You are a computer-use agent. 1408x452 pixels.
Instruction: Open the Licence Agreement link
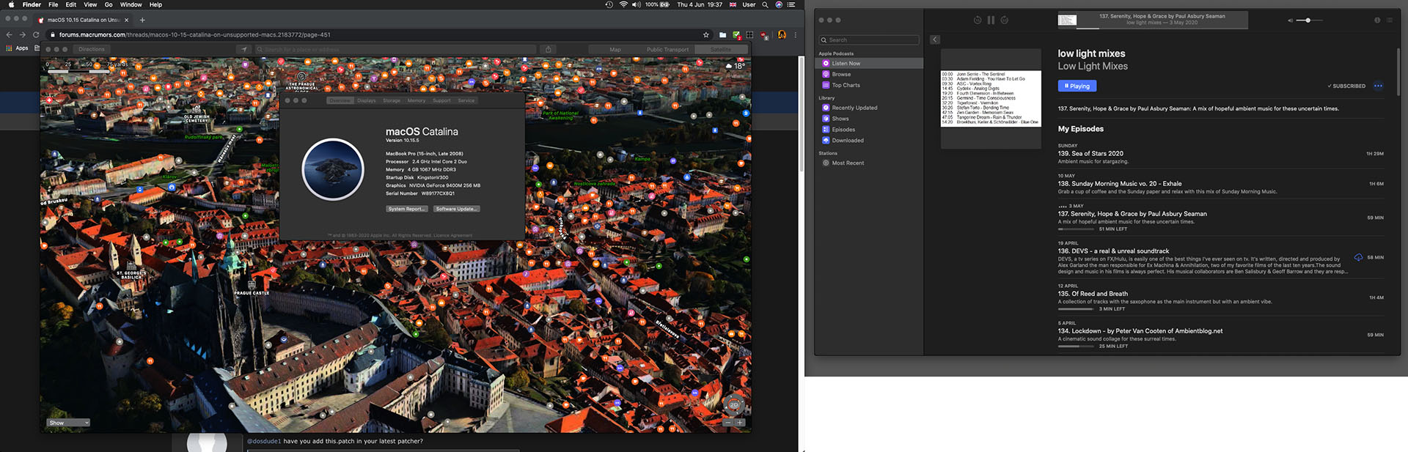click(x=453, y=235)
